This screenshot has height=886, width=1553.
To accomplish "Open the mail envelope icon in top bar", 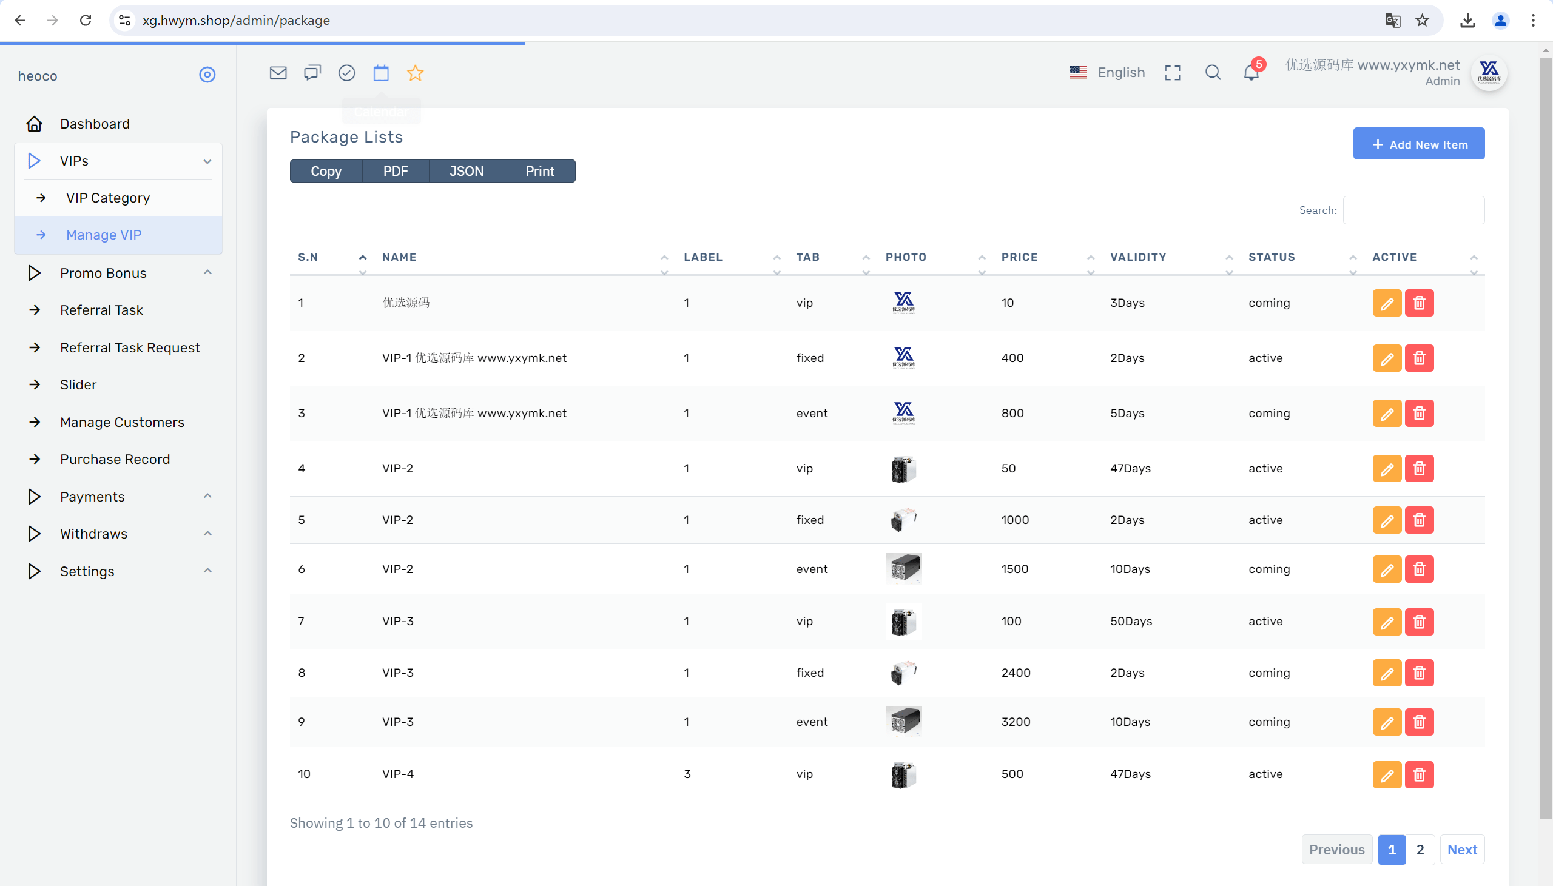I will pyautogui.click(x=278, y=73).
